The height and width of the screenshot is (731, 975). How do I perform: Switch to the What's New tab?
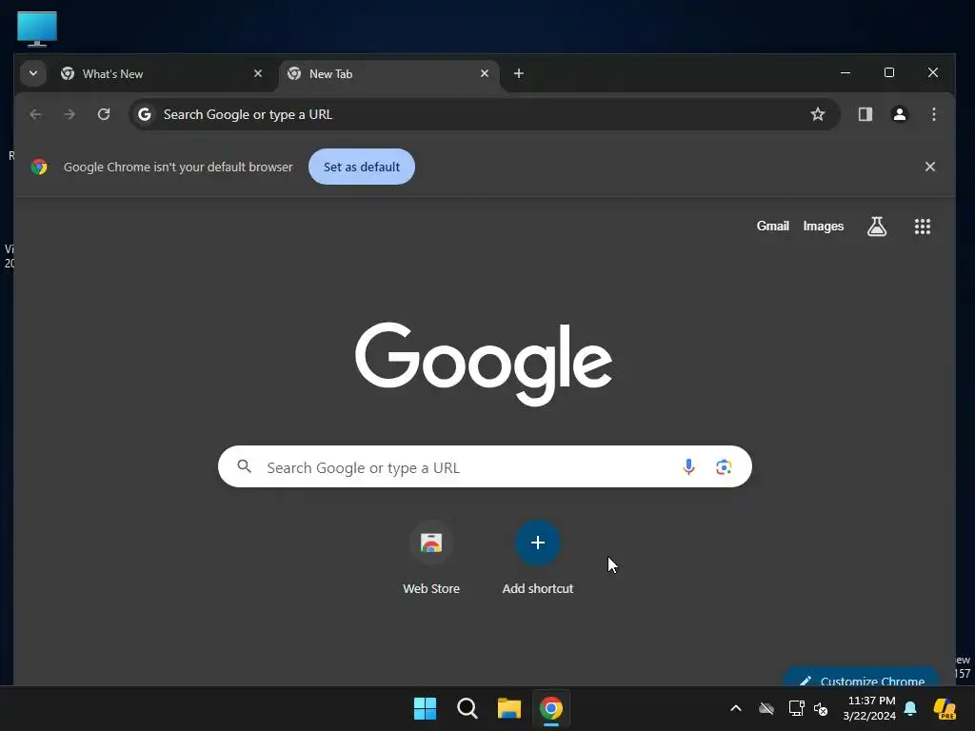click(162, 74)
